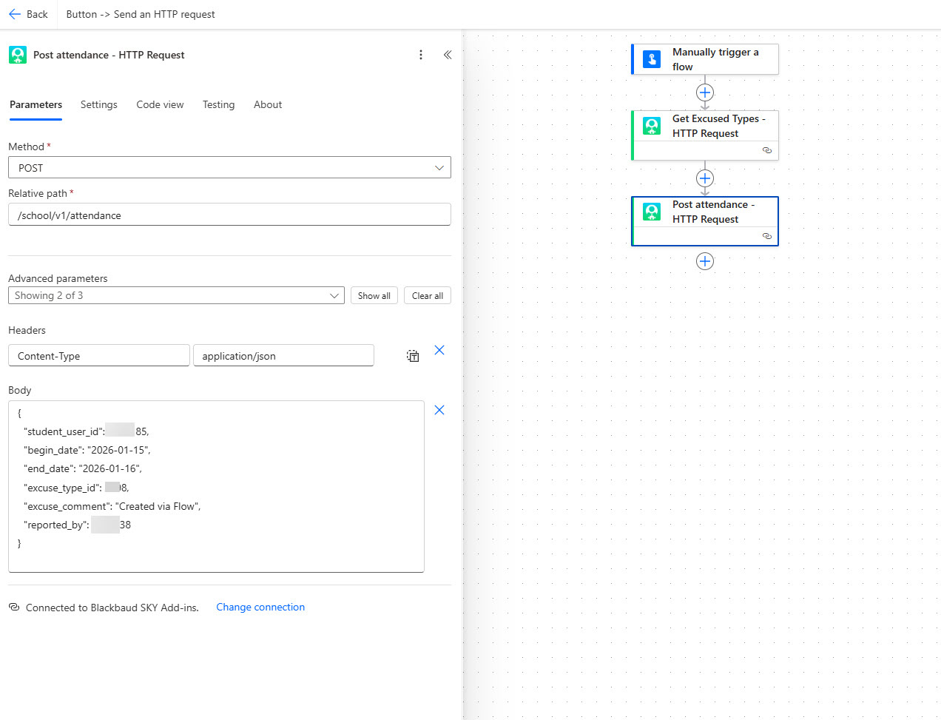Image resolution: width=941 pixels, height=720 pixels.
Task: Add new step below Post attendance
Action: (x=705, y=261)
